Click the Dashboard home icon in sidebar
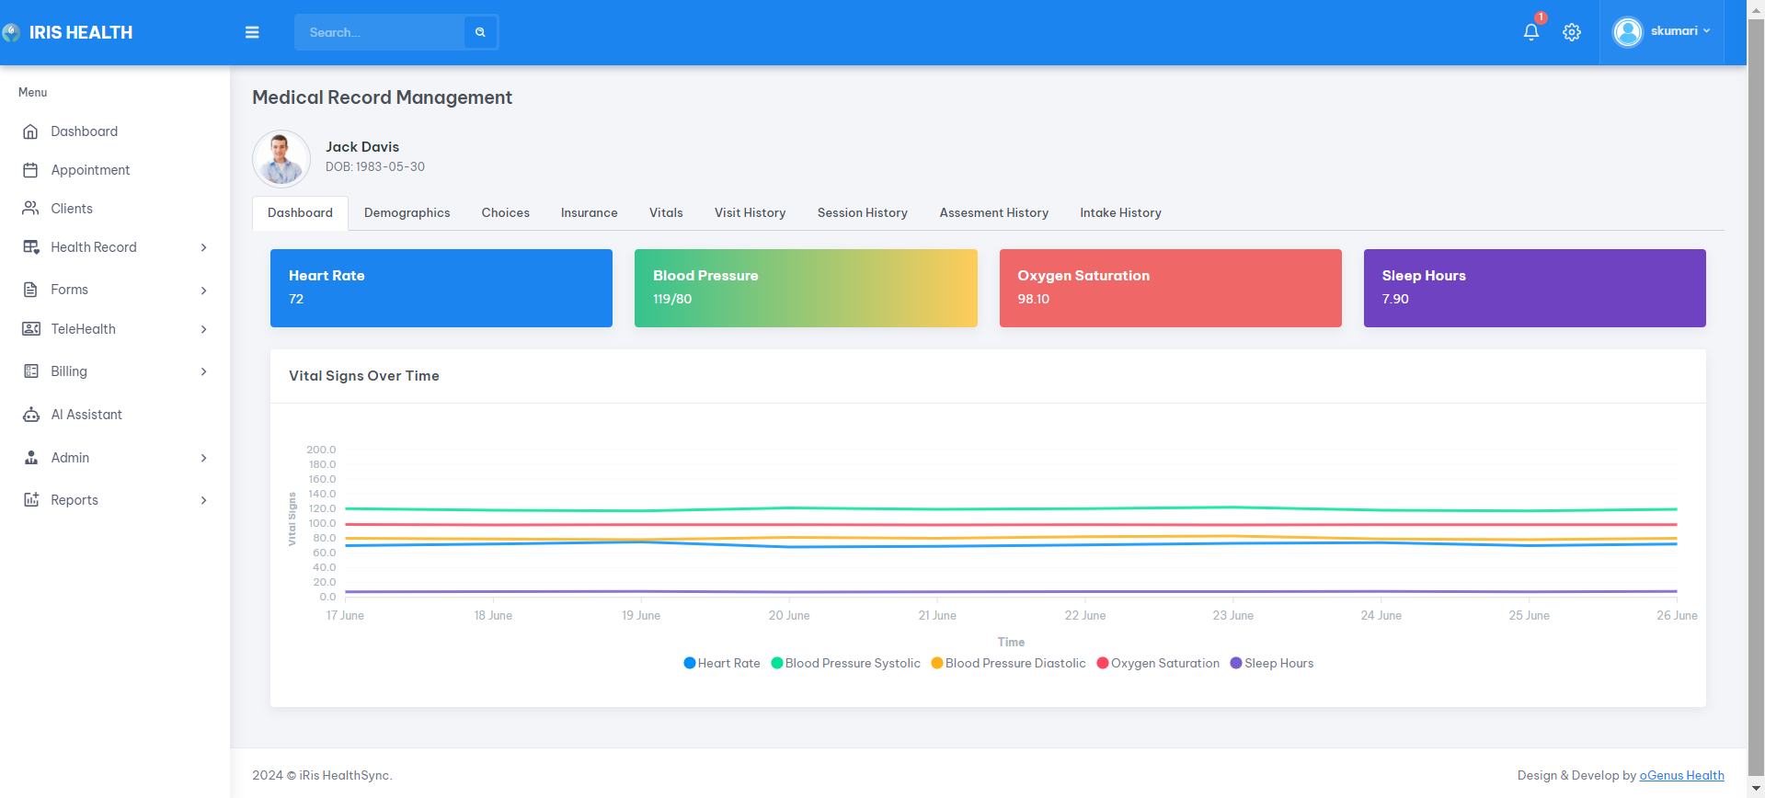Viewport: 1765px width, 798px height. click(31, 131)
